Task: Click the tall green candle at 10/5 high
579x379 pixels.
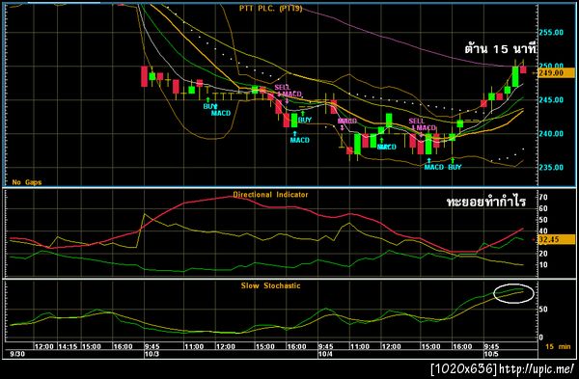Action: pos(515,76)
